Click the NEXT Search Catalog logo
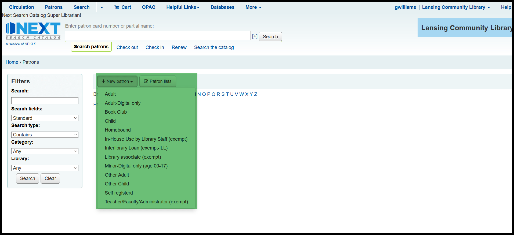This screenshot has height=235, width=514. tap(33, 31)
